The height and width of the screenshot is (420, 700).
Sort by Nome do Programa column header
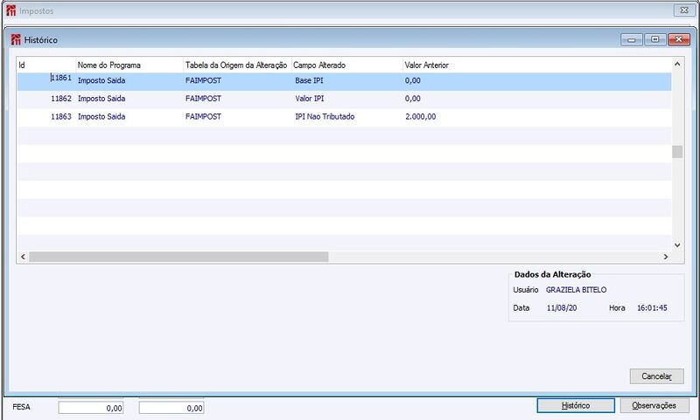pyautogui.click(x=129, y=65)
